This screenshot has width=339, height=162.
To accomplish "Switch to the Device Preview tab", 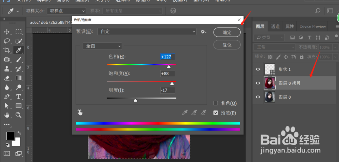I will click(313, 26).
